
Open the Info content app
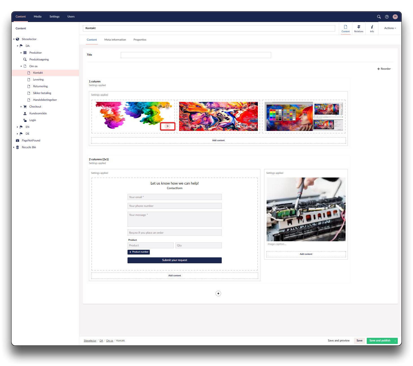point(372,29)
